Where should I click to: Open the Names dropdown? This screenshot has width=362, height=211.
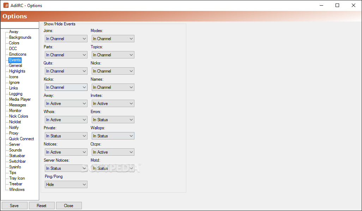pos(113,87)
